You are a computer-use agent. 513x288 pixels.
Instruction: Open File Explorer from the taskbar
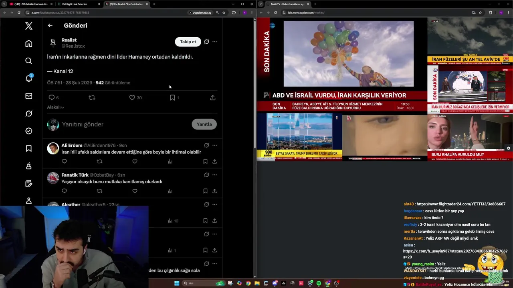click(257, 283)
